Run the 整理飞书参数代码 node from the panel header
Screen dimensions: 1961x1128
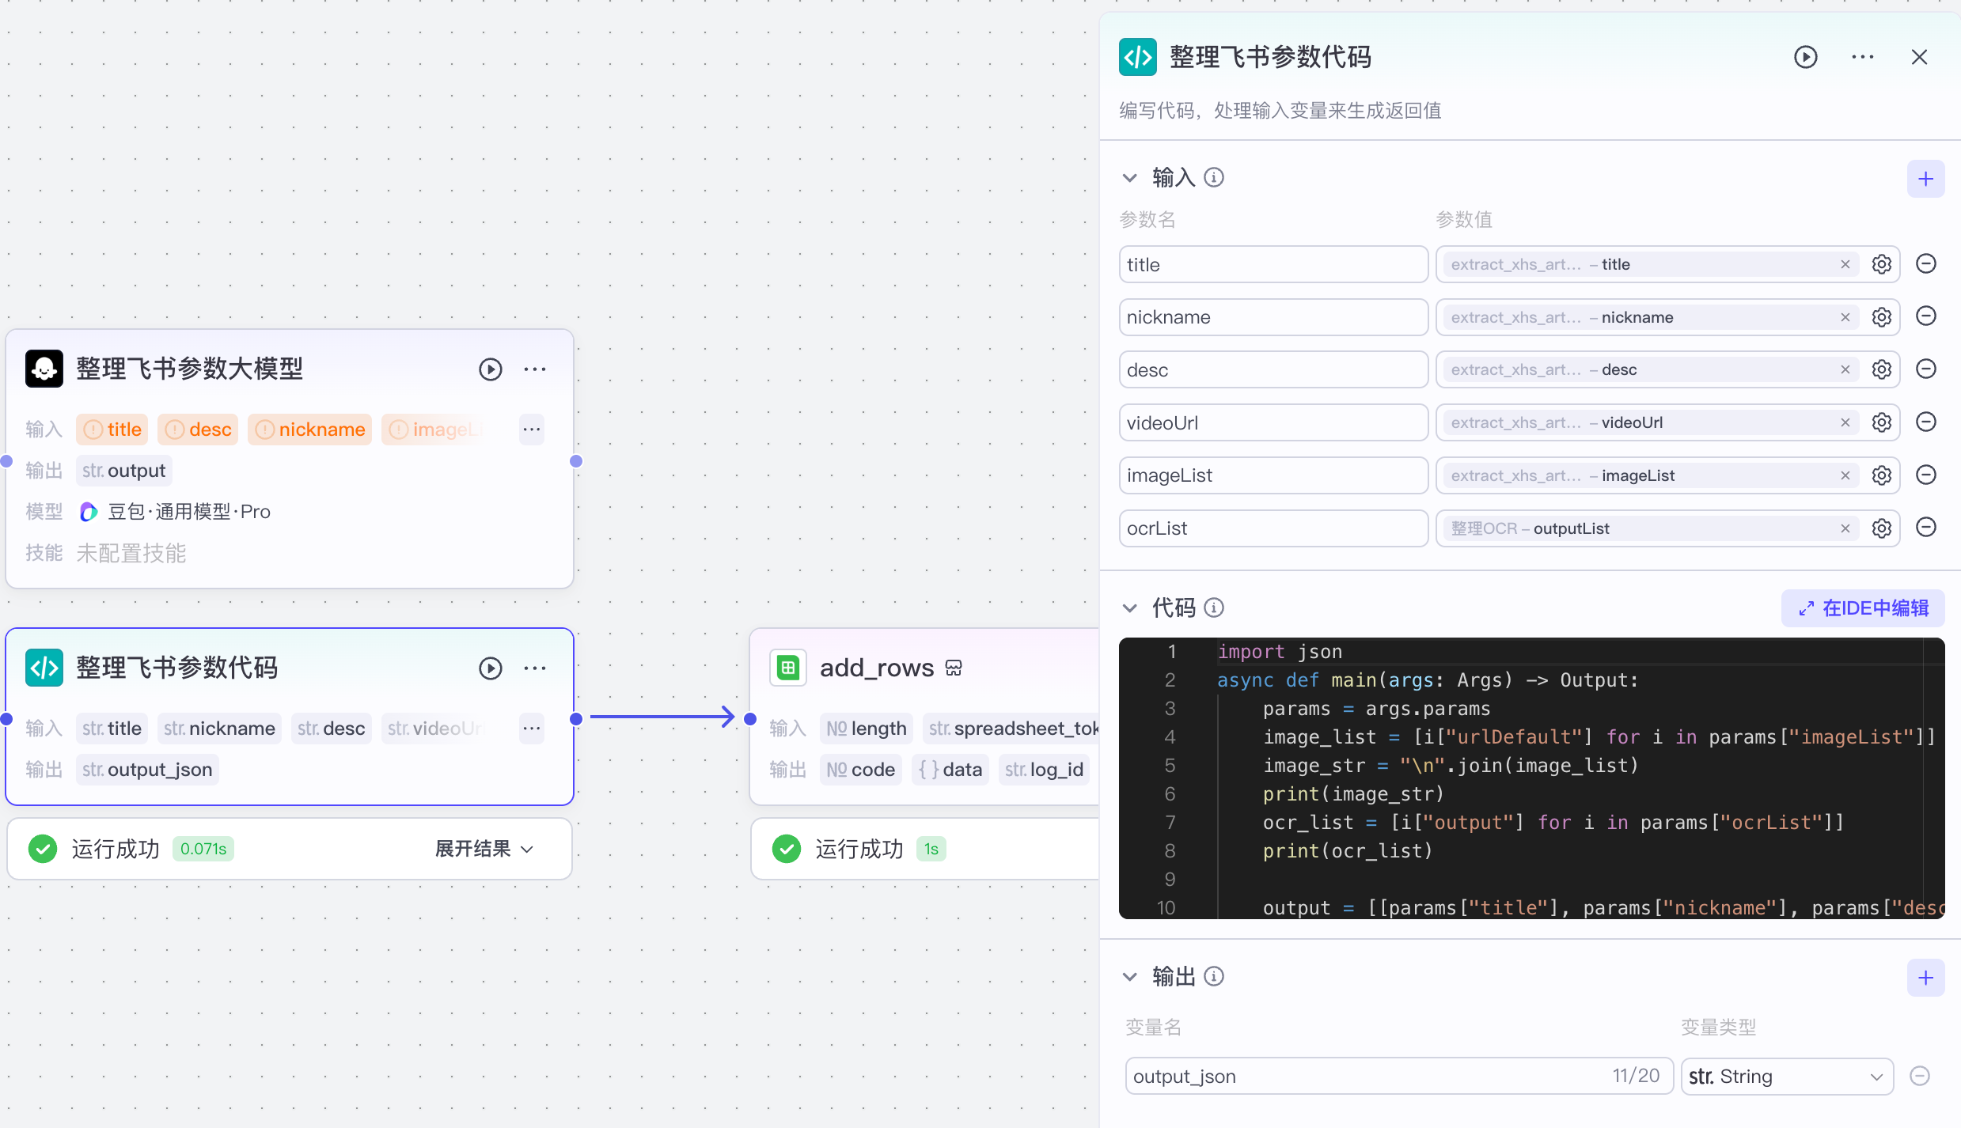pos(1805,57)
